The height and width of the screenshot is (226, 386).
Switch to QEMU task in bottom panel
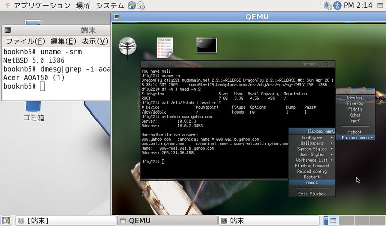167,221
